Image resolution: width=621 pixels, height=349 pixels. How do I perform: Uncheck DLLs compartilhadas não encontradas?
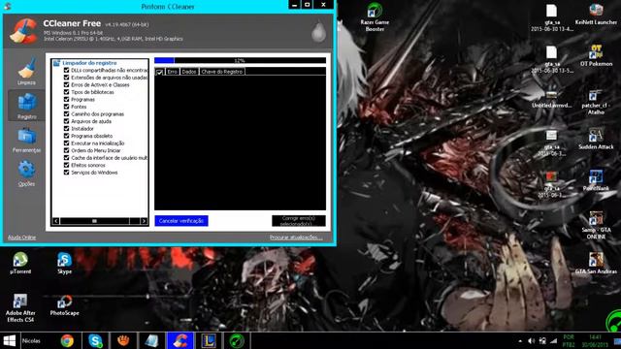(x=67, y=70)
